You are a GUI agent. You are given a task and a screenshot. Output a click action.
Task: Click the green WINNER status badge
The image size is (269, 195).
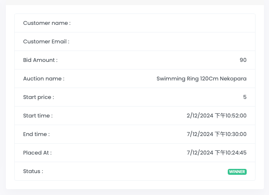pyautogui.click(x=237, y=172)
